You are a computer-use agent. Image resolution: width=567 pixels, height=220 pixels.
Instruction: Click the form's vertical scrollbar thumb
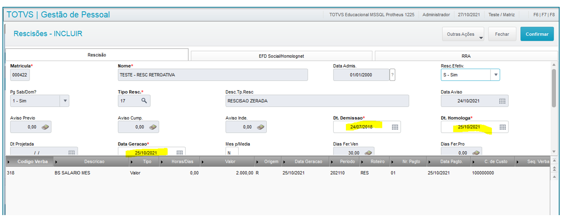[x=554, y=88]
